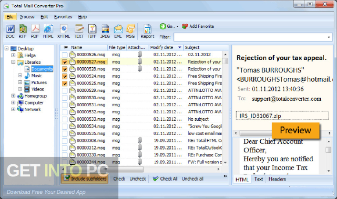
Task: Convert to XHTML format
Action: point(64,31)
